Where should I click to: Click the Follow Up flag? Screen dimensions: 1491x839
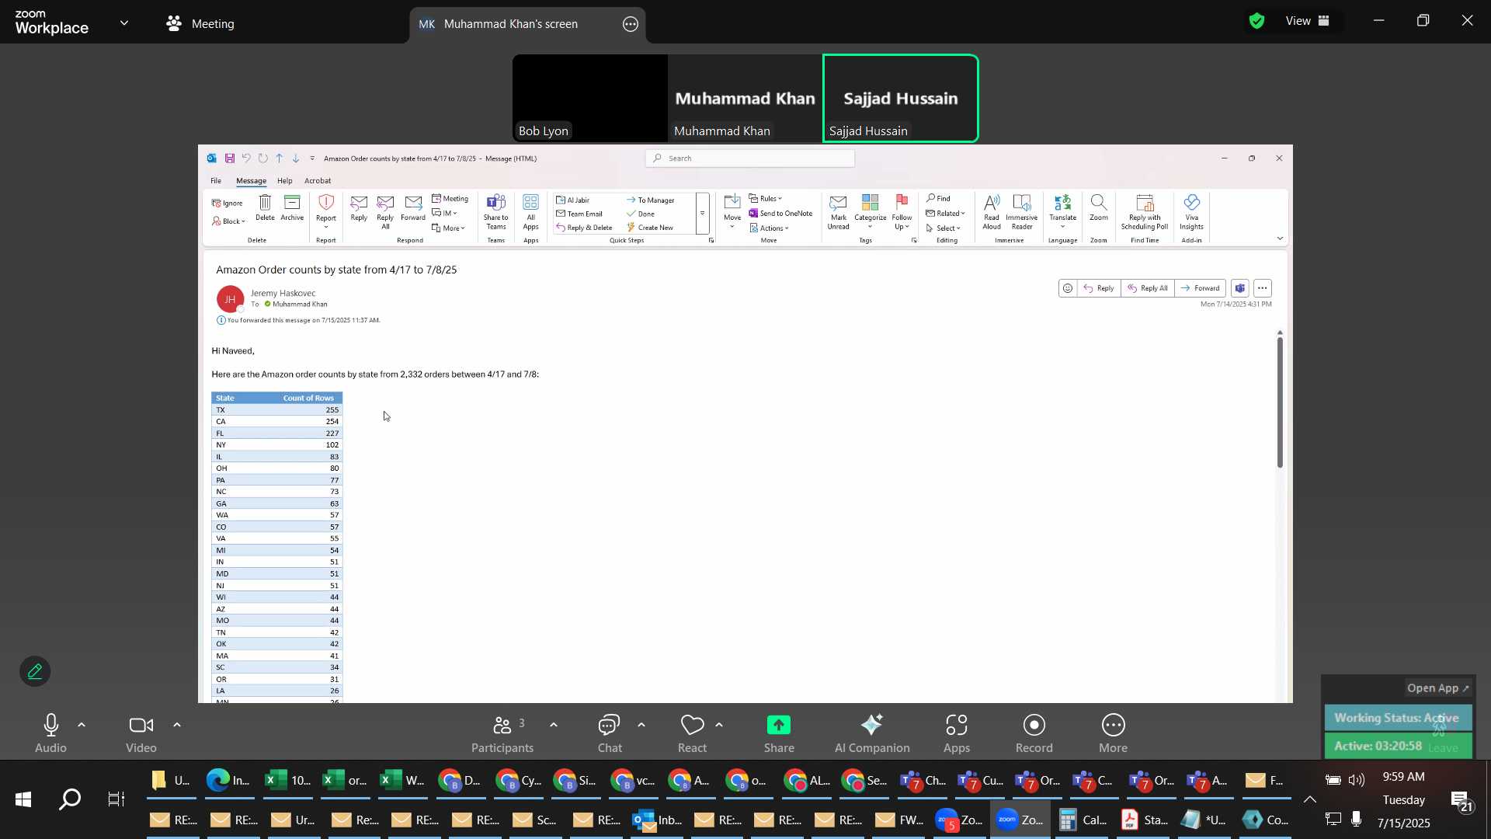(902, 212)
